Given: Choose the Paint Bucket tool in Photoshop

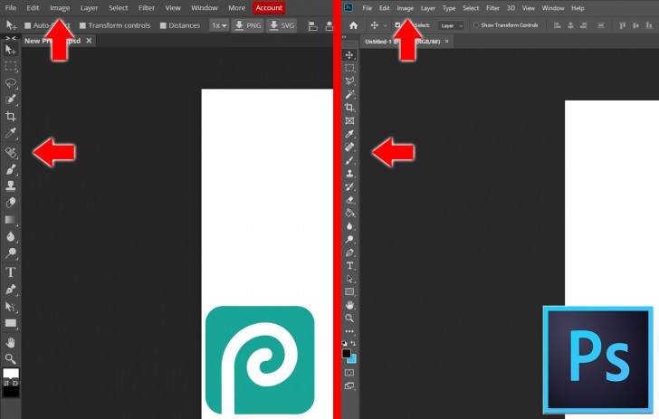Looking at the screenshot, I should (x=349, y=213).
